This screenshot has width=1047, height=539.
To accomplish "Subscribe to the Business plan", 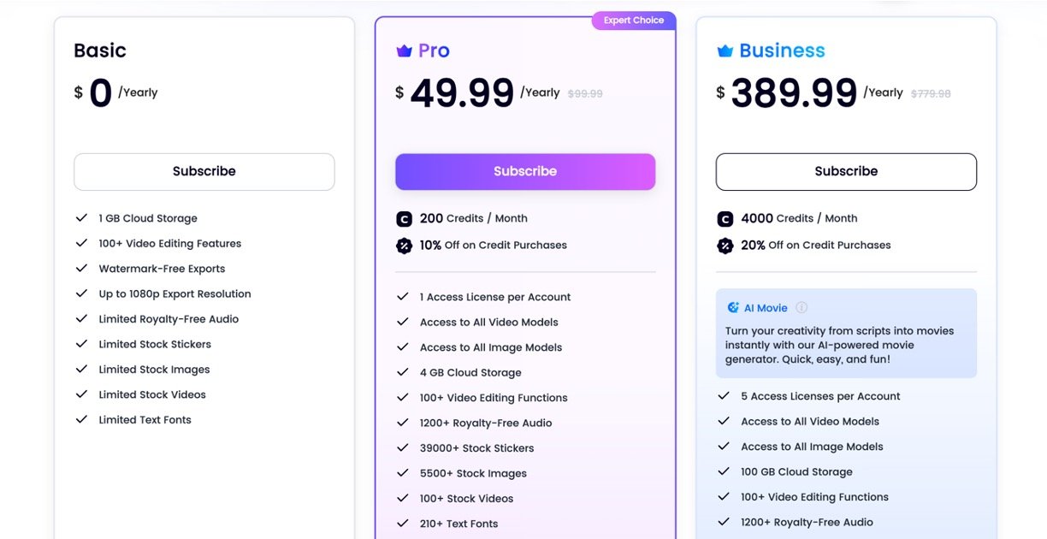I will [846, 171].
